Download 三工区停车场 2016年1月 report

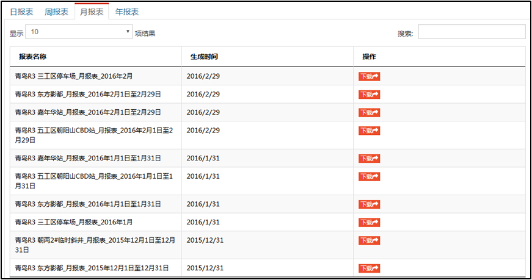click(369, 223)
